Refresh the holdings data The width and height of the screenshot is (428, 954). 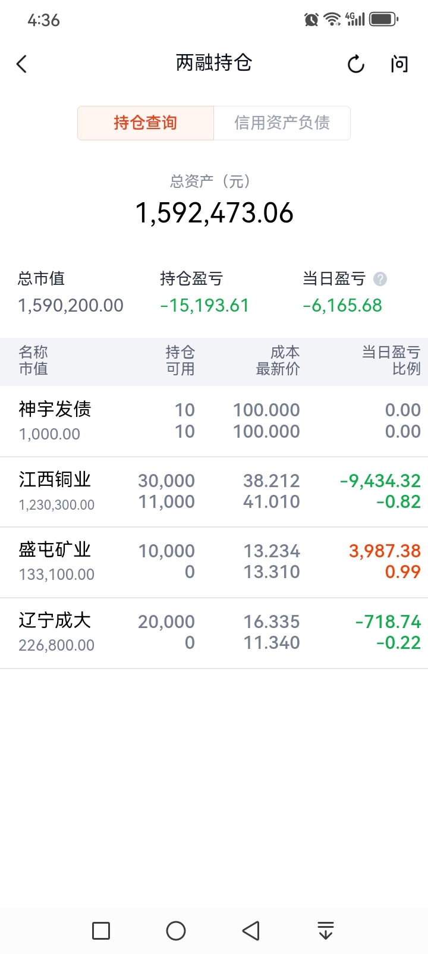[x=355, y=64]
